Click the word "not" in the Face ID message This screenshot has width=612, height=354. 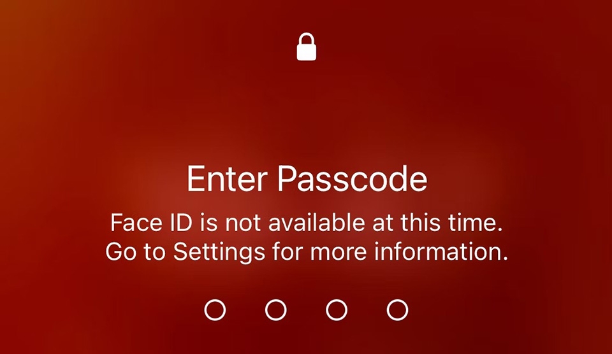point(243,223)
